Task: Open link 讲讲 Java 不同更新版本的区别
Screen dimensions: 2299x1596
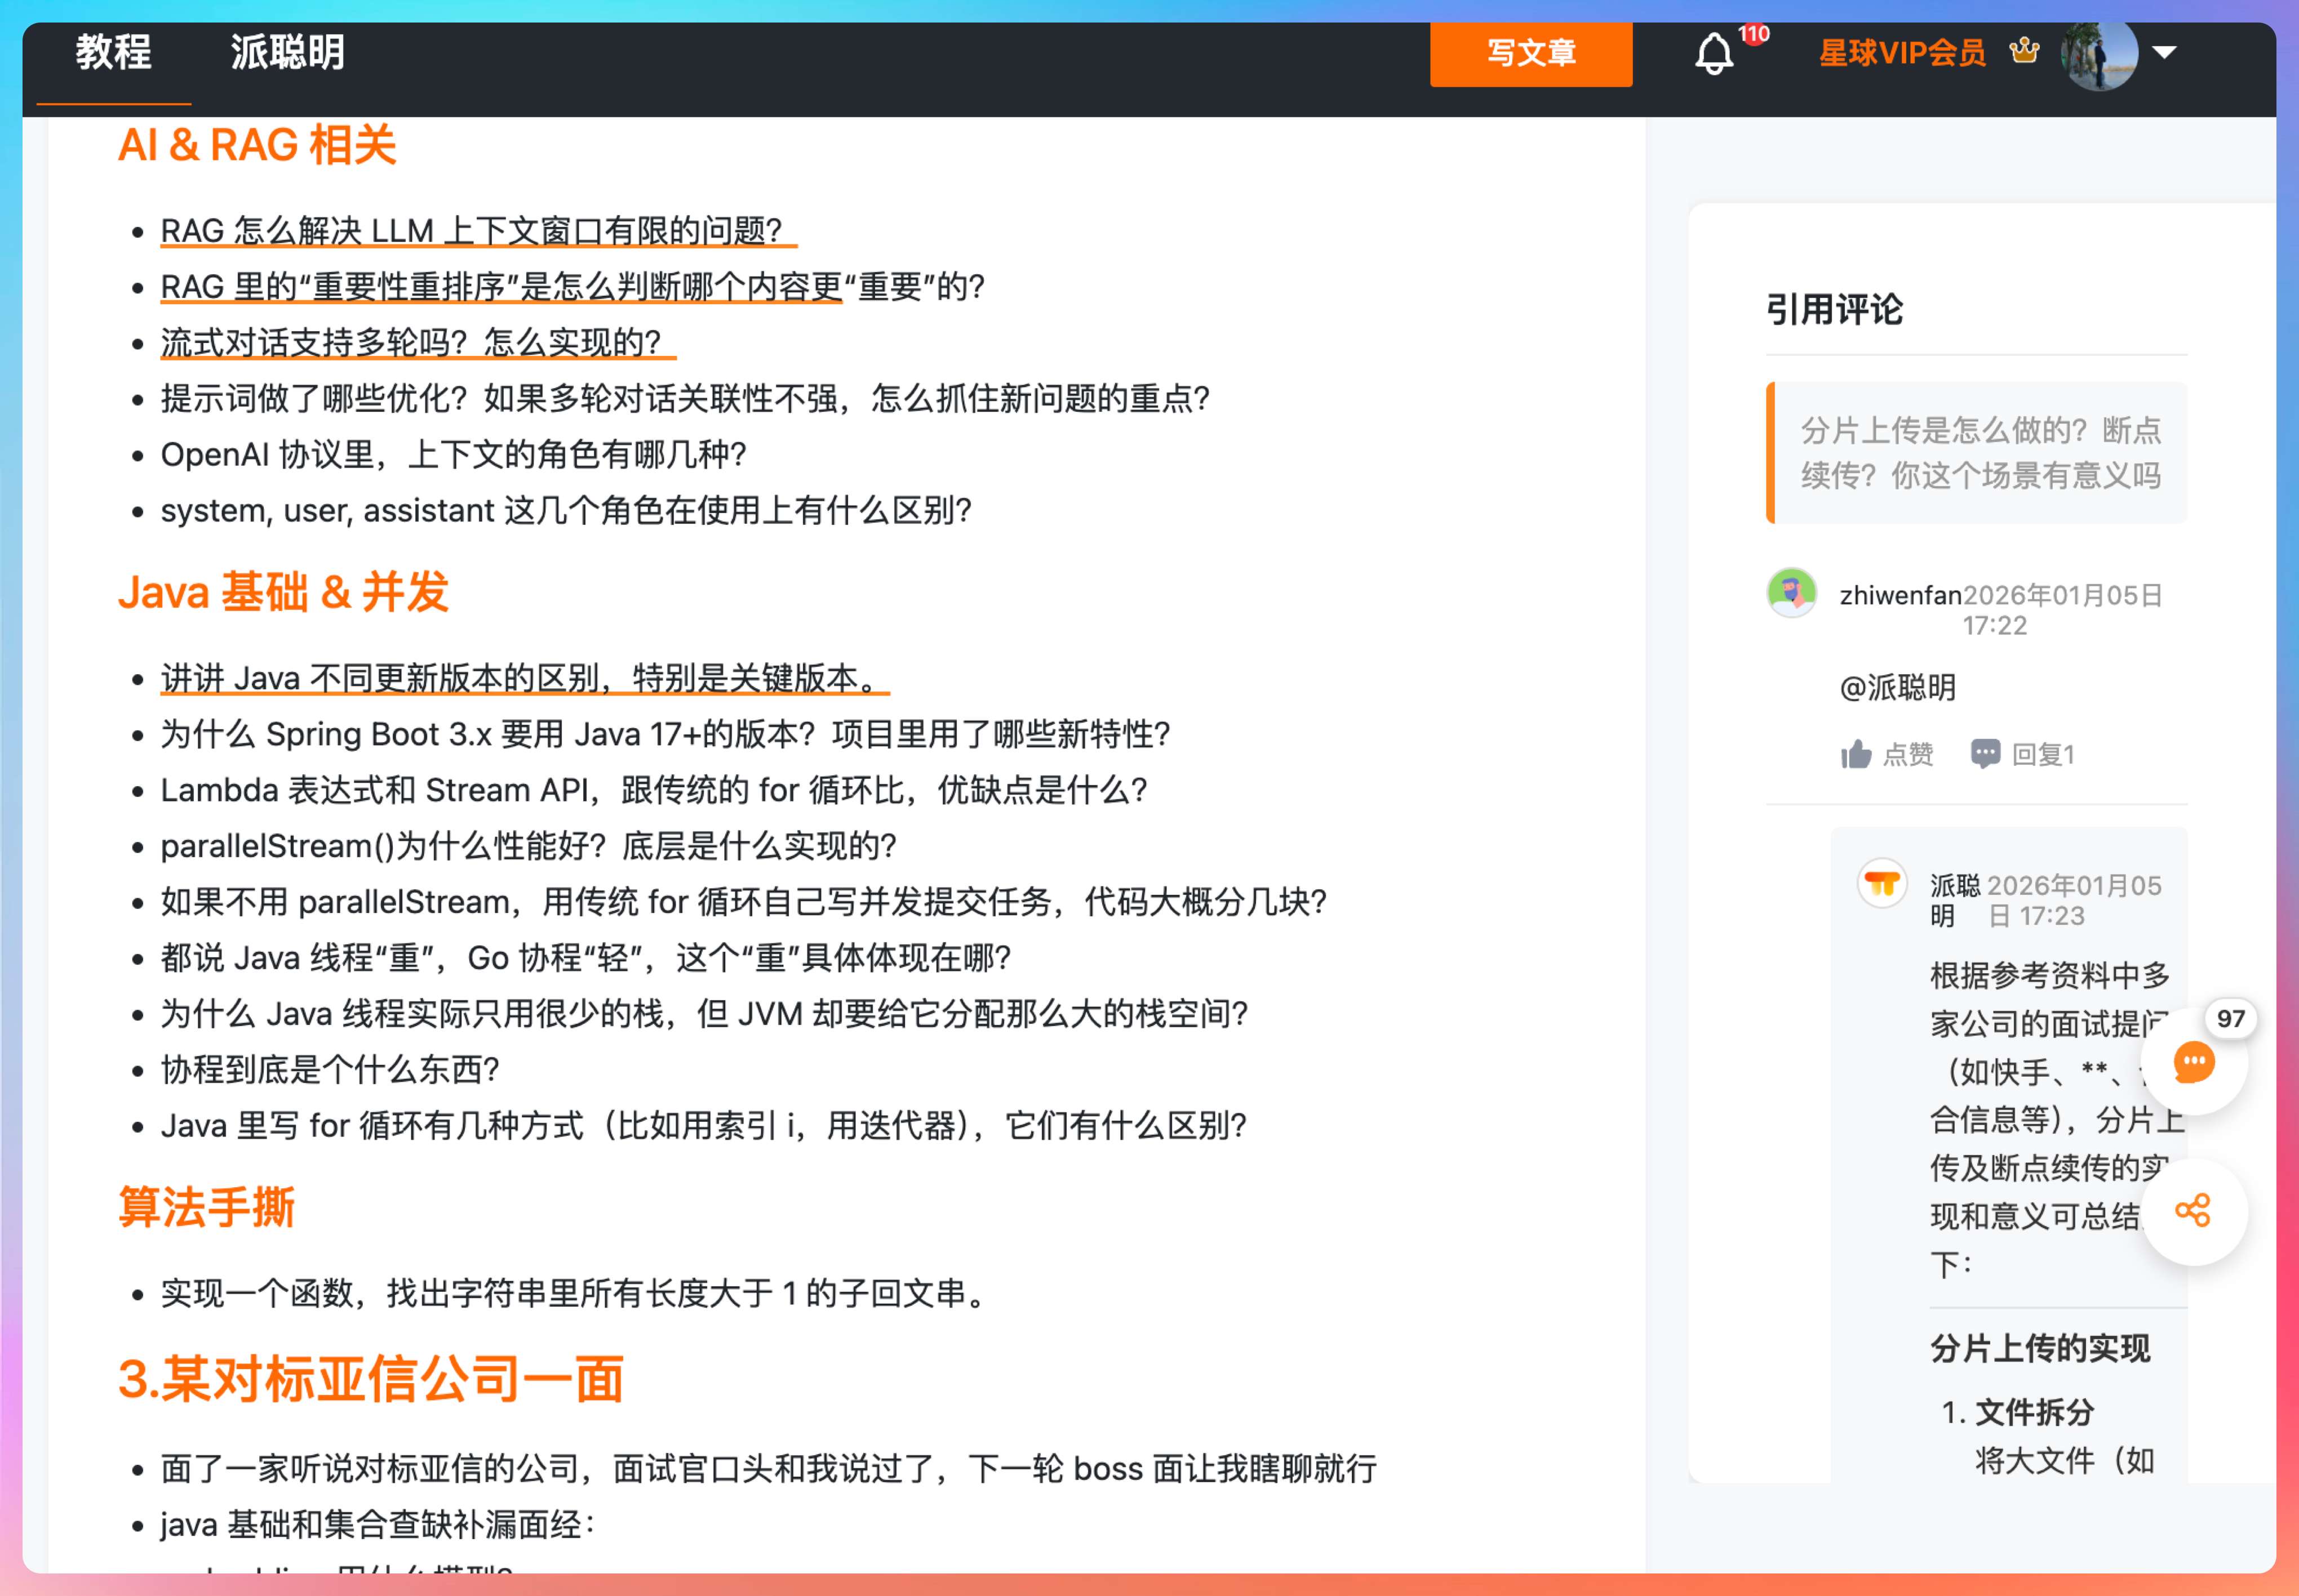Action: coord(520,678)
